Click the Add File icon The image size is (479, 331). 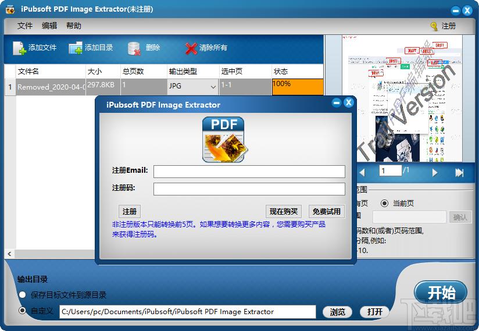point(20,48)
